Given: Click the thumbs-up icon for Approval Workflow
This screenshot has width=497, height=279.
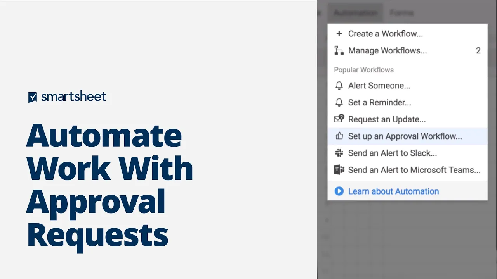Looking at the screenshot, I should [x=339, y=136].
